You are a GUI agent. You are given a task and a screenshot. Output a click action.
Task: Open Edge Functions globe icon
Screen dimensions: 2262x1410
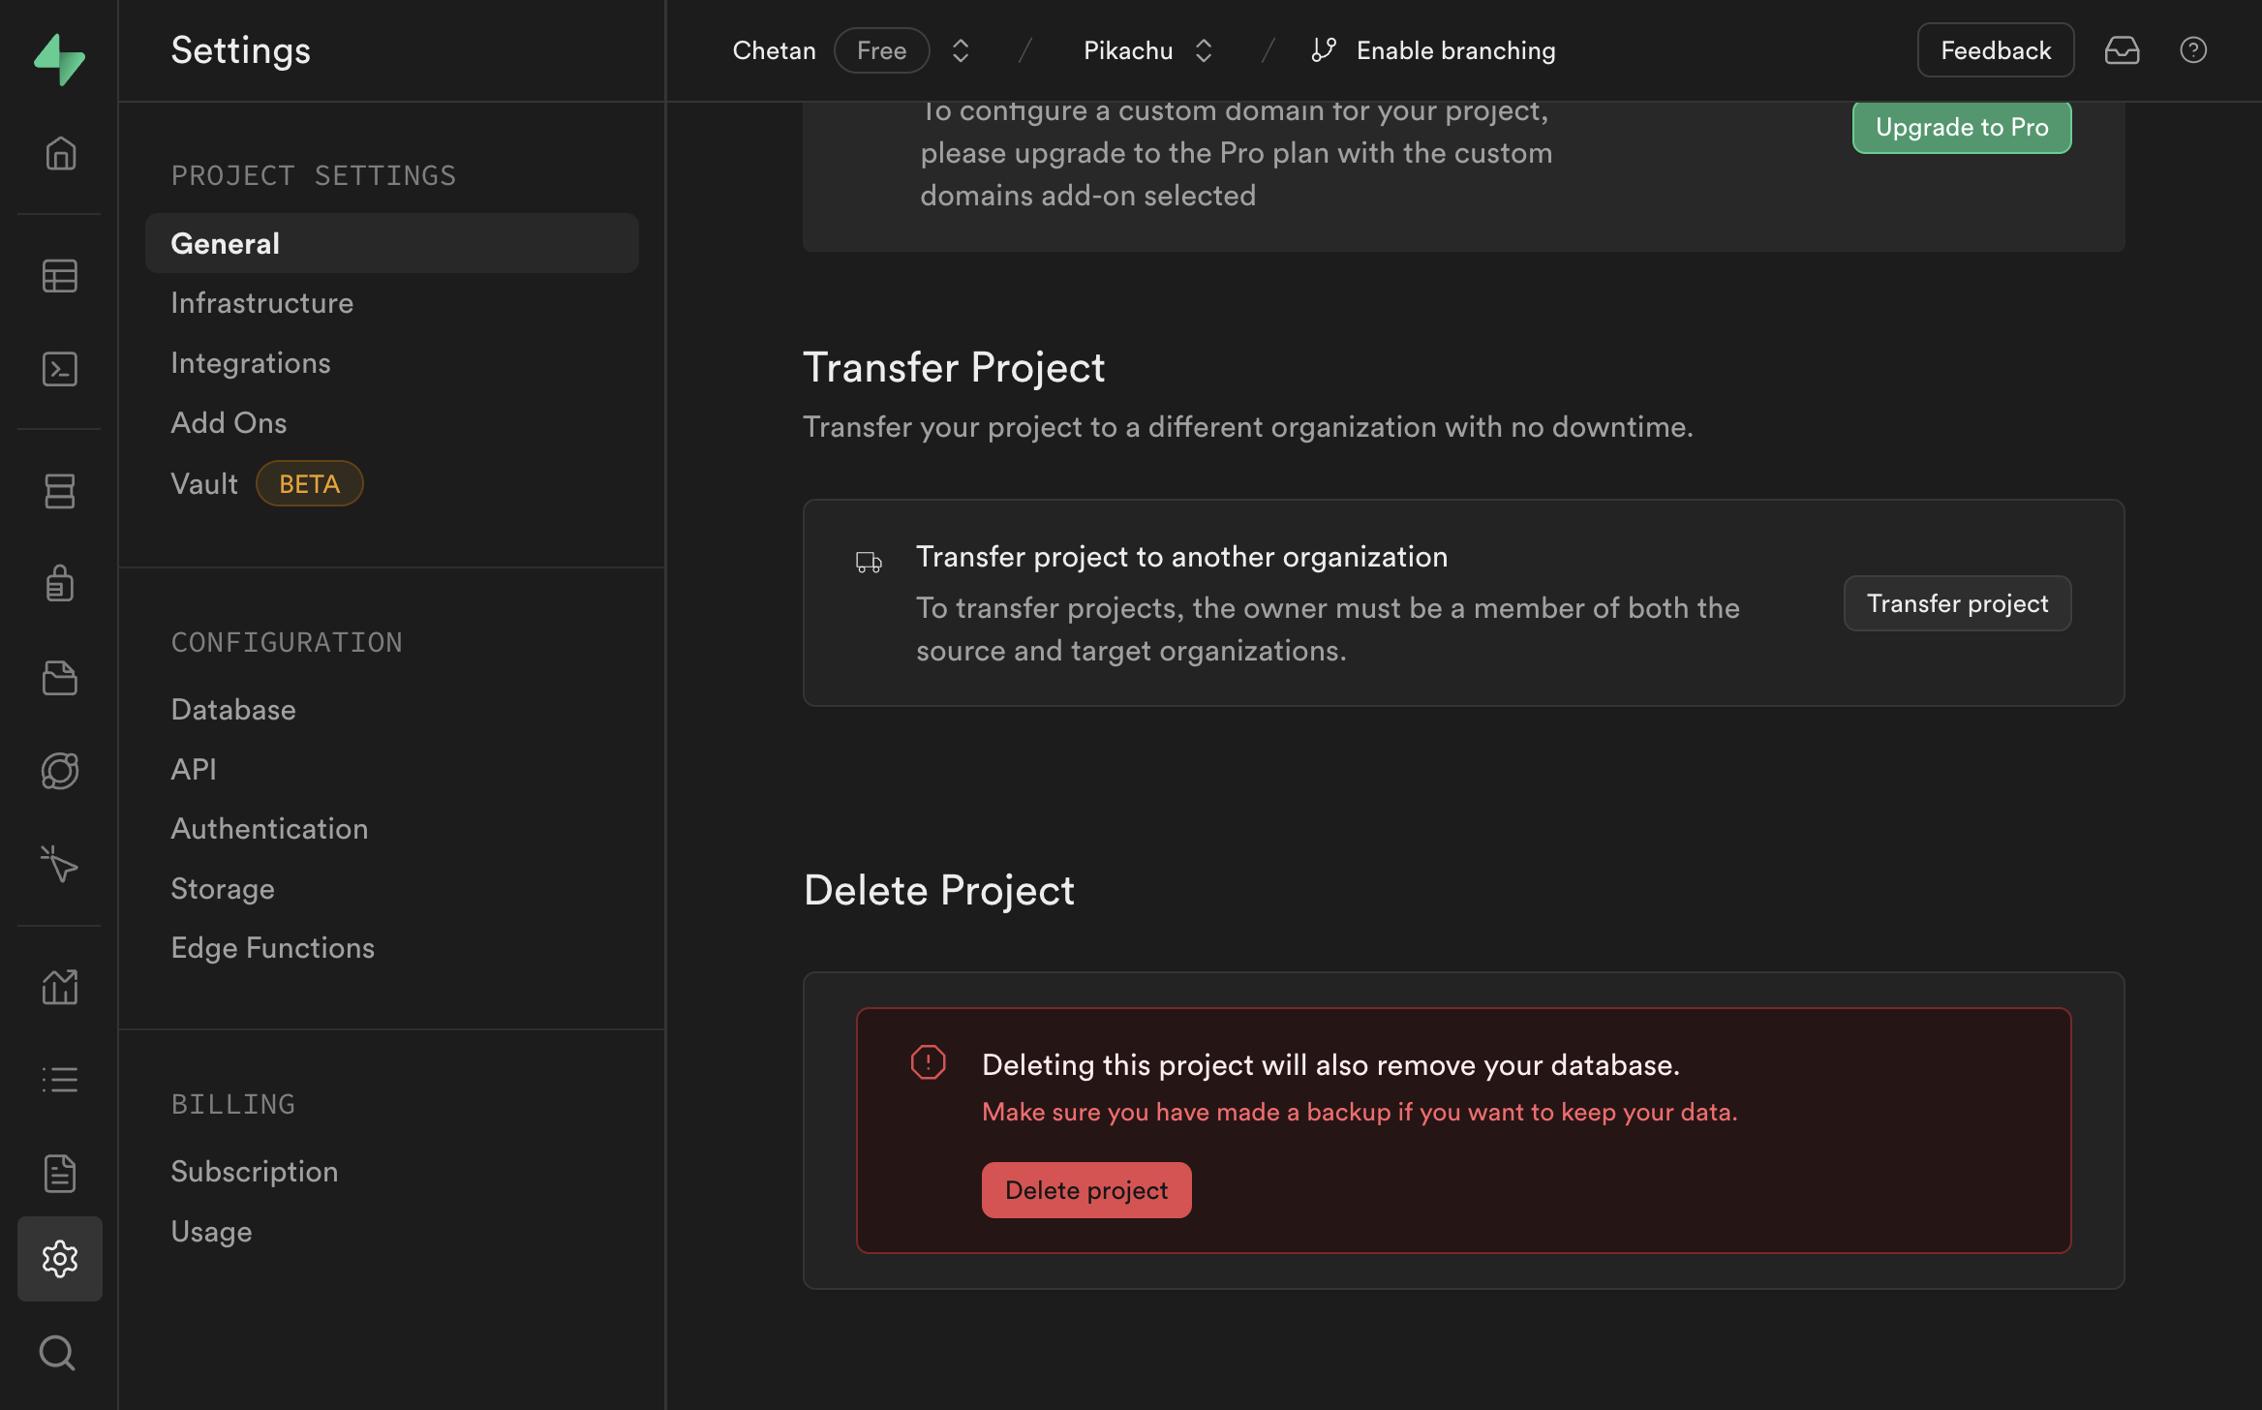pos(60,771)
